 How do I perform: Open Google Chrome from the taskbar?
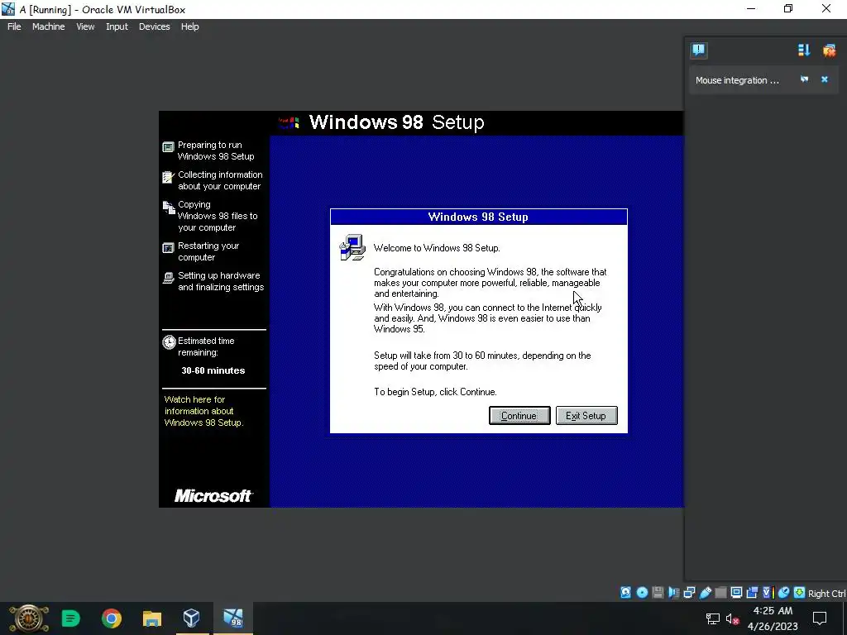click(112, 618)
